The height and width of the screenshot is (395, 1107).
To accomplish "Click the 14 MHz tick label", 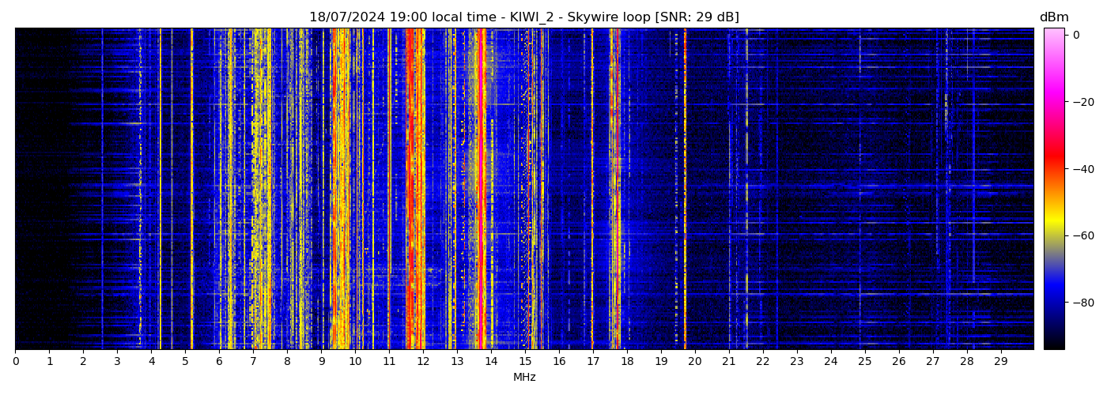I will [x=491, y=361].
